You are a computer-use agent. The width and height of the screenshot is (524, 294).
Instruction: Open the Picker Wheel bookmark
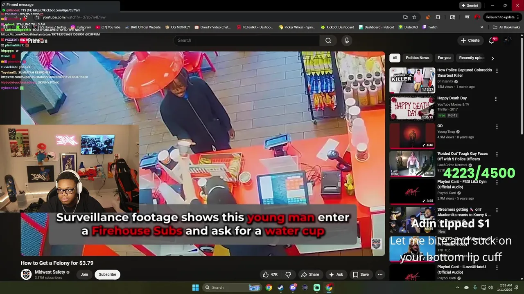pos(297,27)
